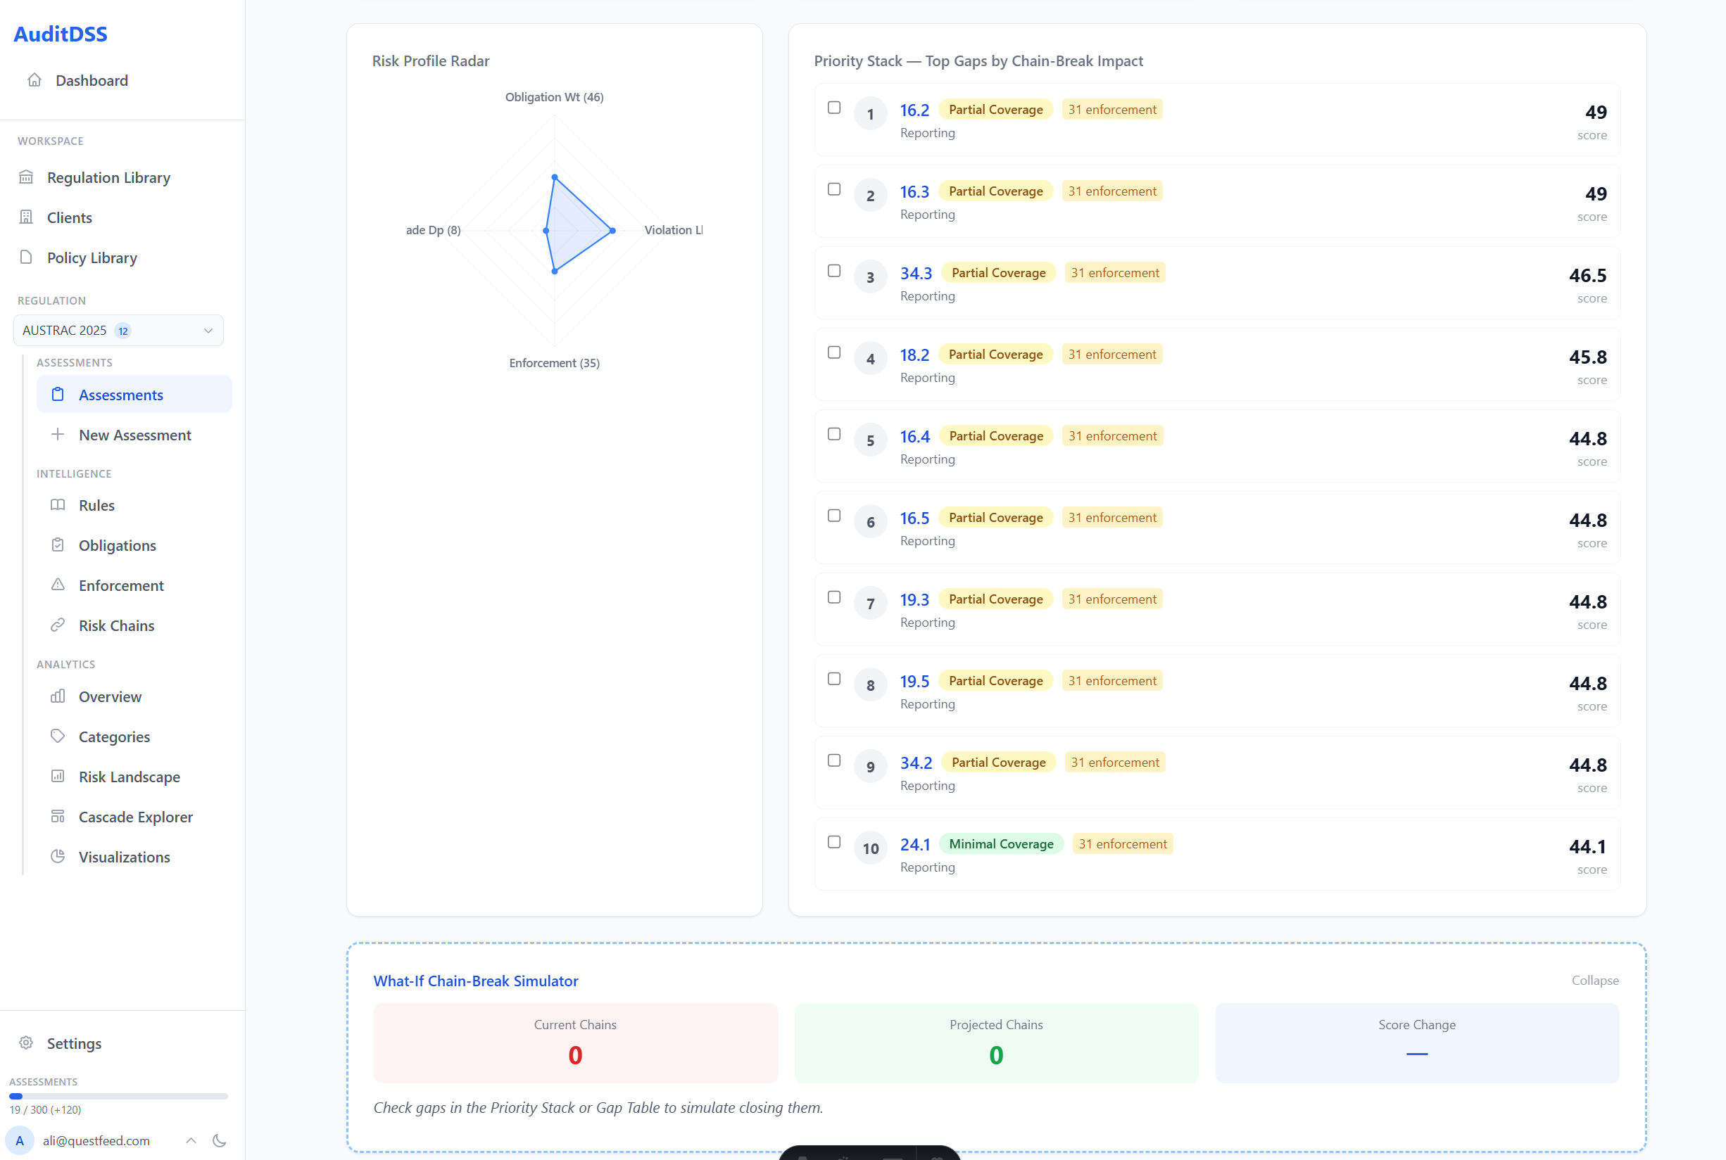Viewport: 1726px width, 1160px height.
Task: Collapse the What-If Chain-Break Simulator
Action: tap(1594, 980)
